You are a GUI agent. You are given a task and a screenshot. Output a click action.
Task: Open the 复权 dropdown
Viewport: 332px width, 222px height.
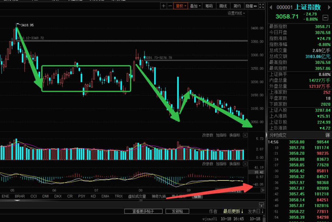(x=180, y=6)
